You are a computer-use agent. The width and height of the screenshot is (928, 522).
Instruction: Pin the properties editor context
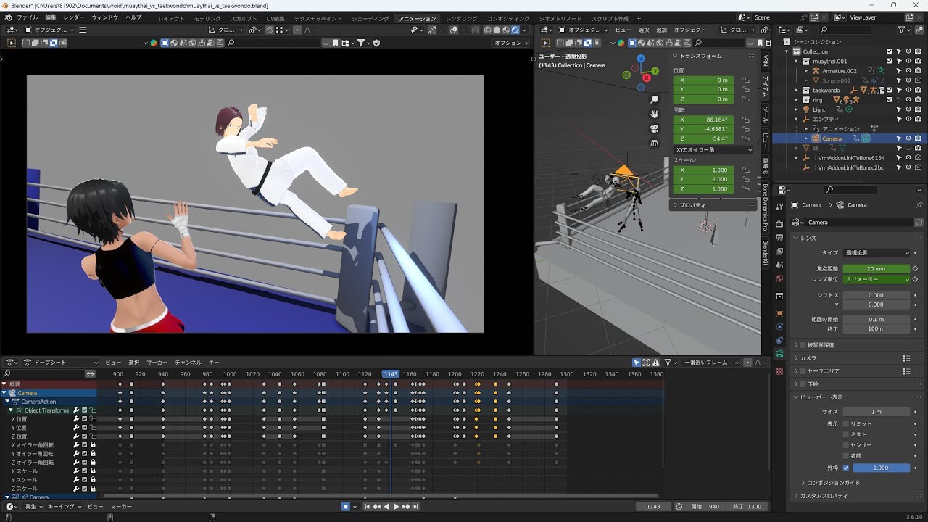(919, 205)
